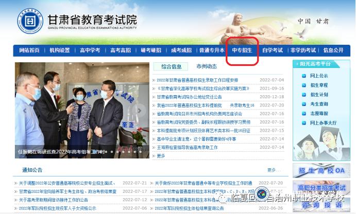The image size is (356, 214).
Task: Click arrow icon beside 志愿填报
Action: pos(304,114)
